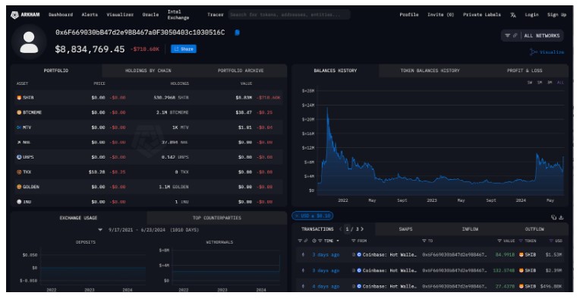Click the search tokens input field
The height and width of the screenshot is (299, 586).
[x=289, y=15]
